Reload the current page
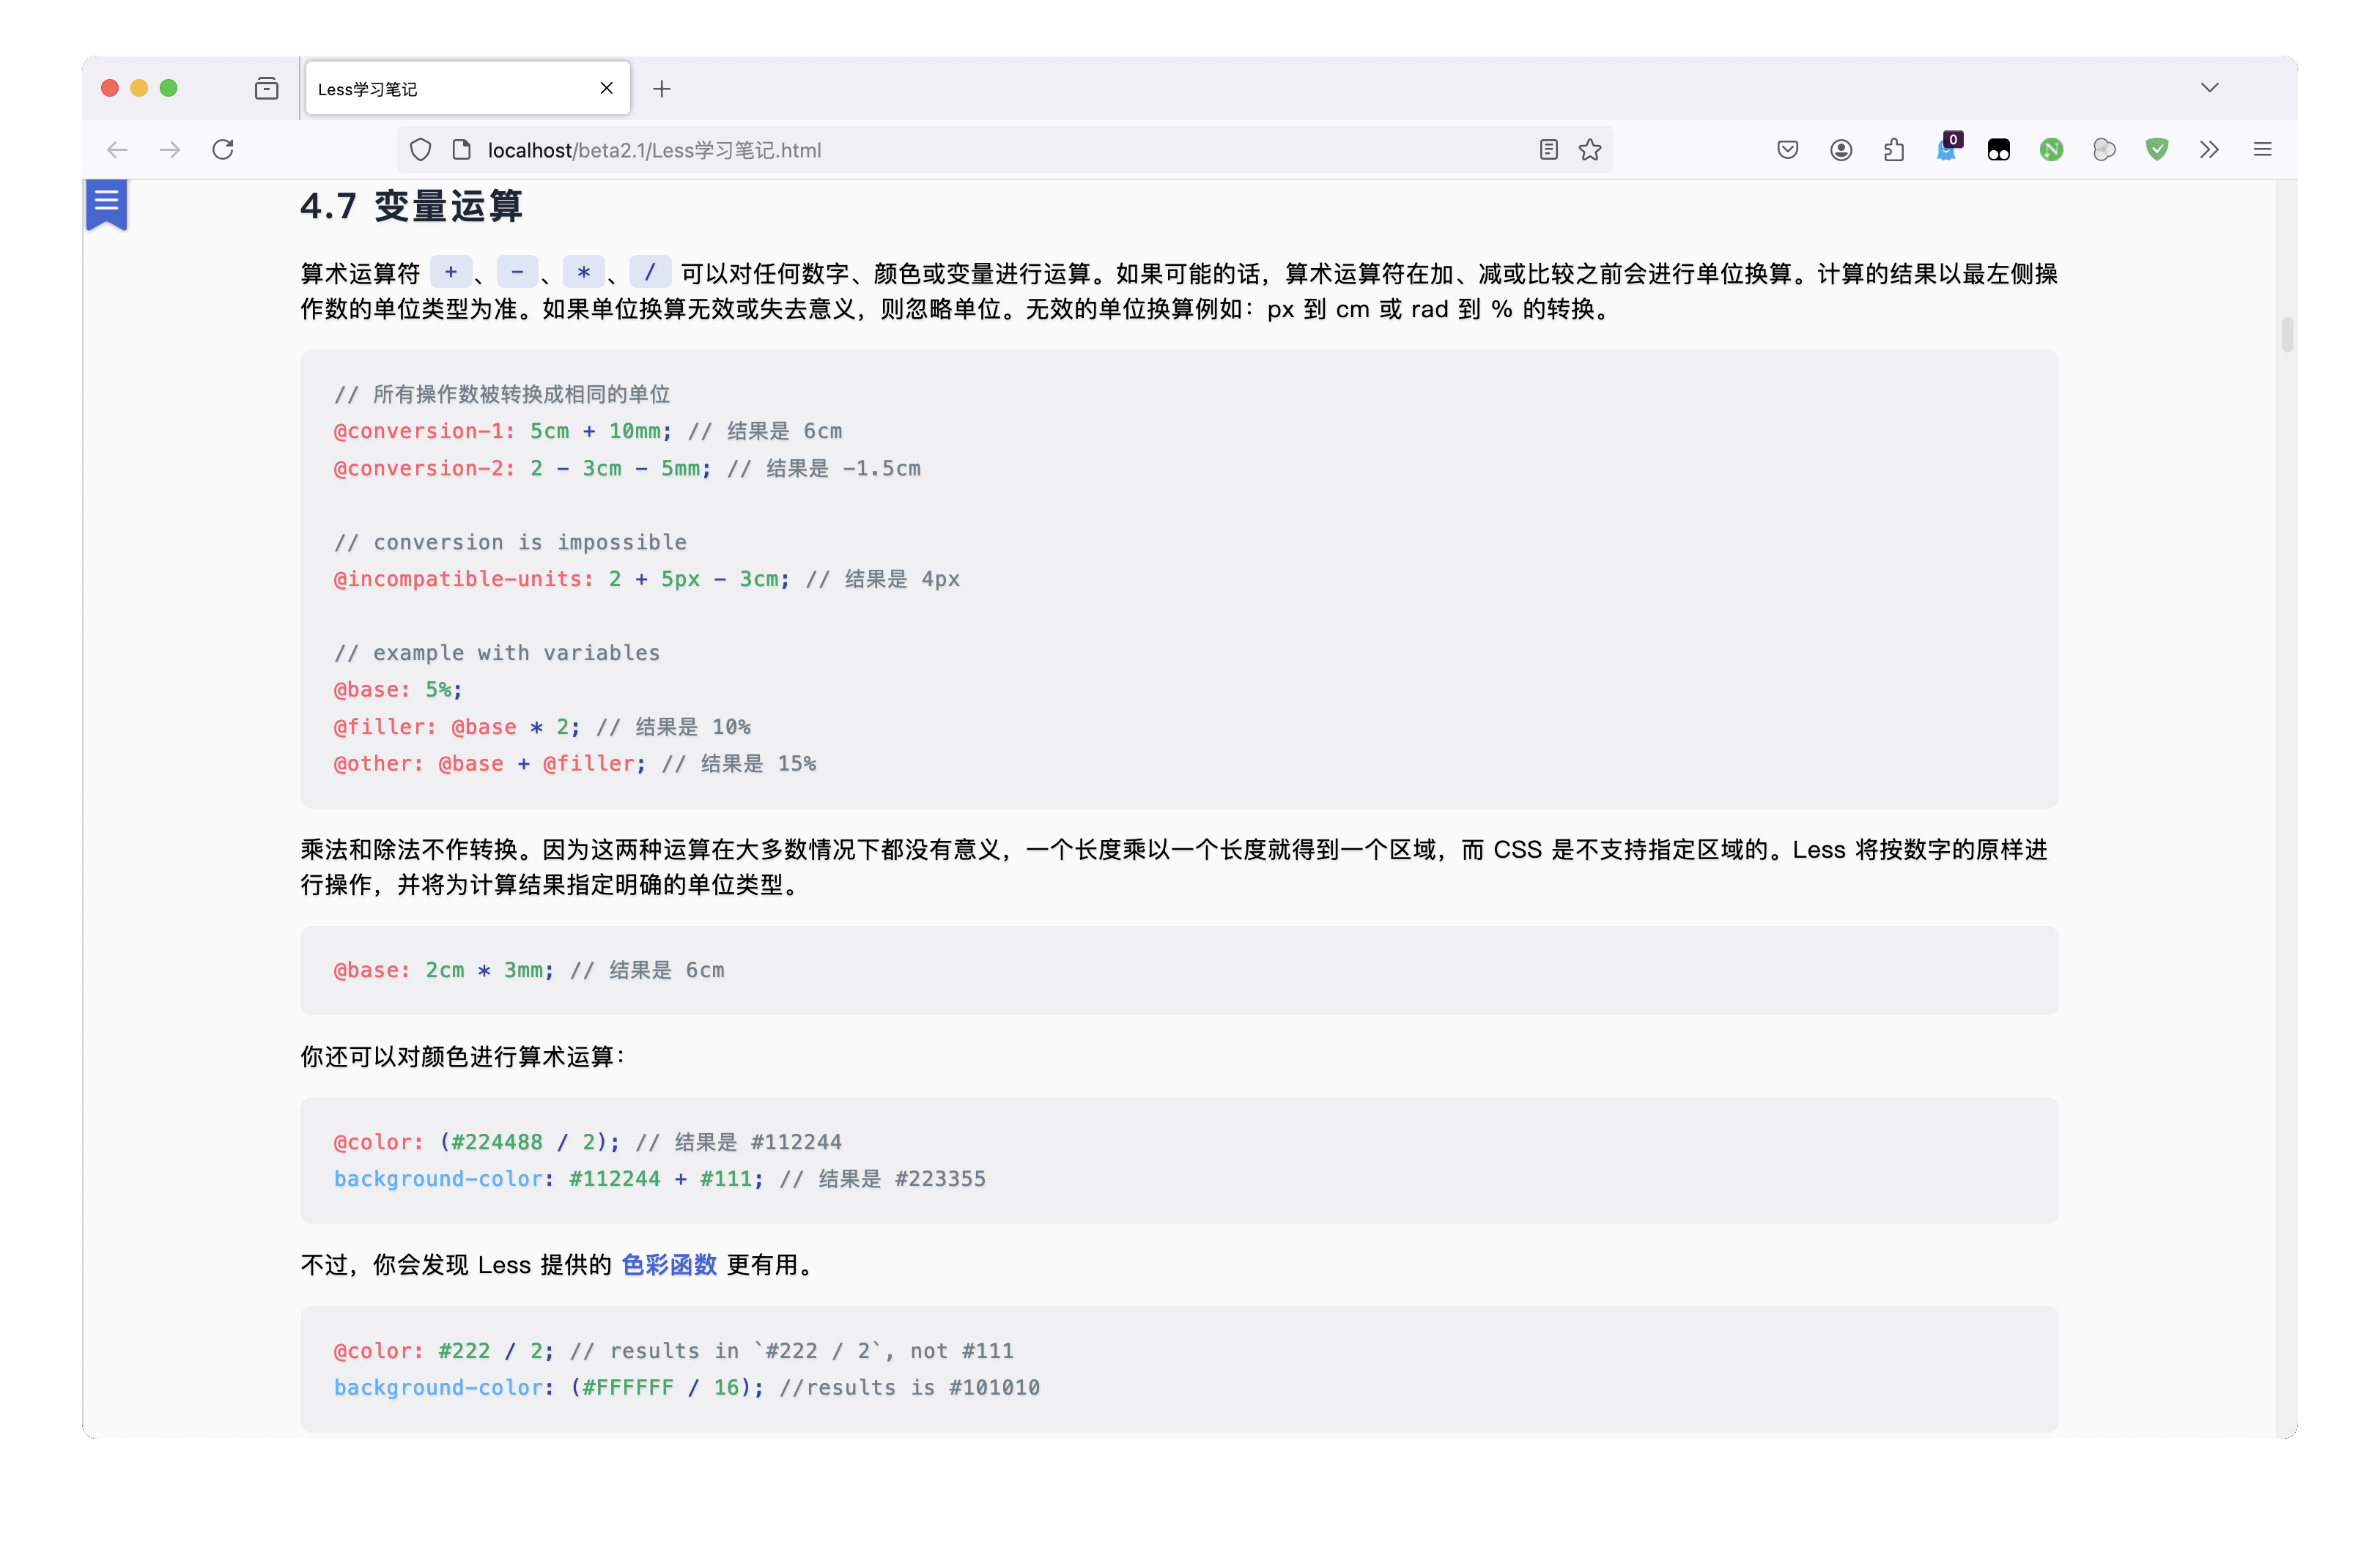This screenshot has height=1547, width=2380. pyautogui.click(x=223, y=150)
